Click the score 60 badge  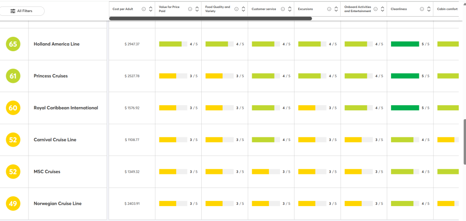13,108
